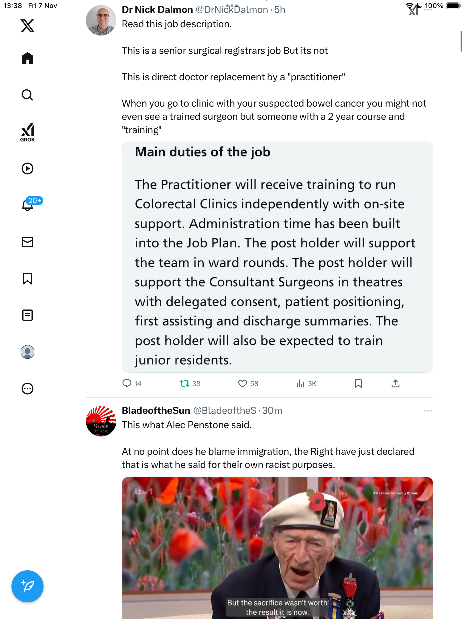The height and width of the screenshot is (619, 464).
Task: Open the Search magnifier icon
Action: pyautogui.click(x=27, y=95)
